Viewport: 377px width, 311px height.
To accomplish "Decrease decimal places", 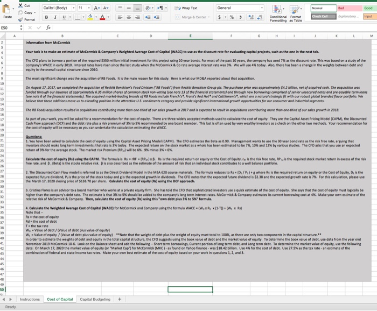I will [260, 17].
